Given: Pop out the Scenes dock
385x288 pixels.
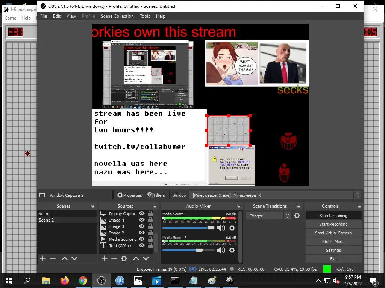Looking at the screenshot, I should (x=93, y=206).
